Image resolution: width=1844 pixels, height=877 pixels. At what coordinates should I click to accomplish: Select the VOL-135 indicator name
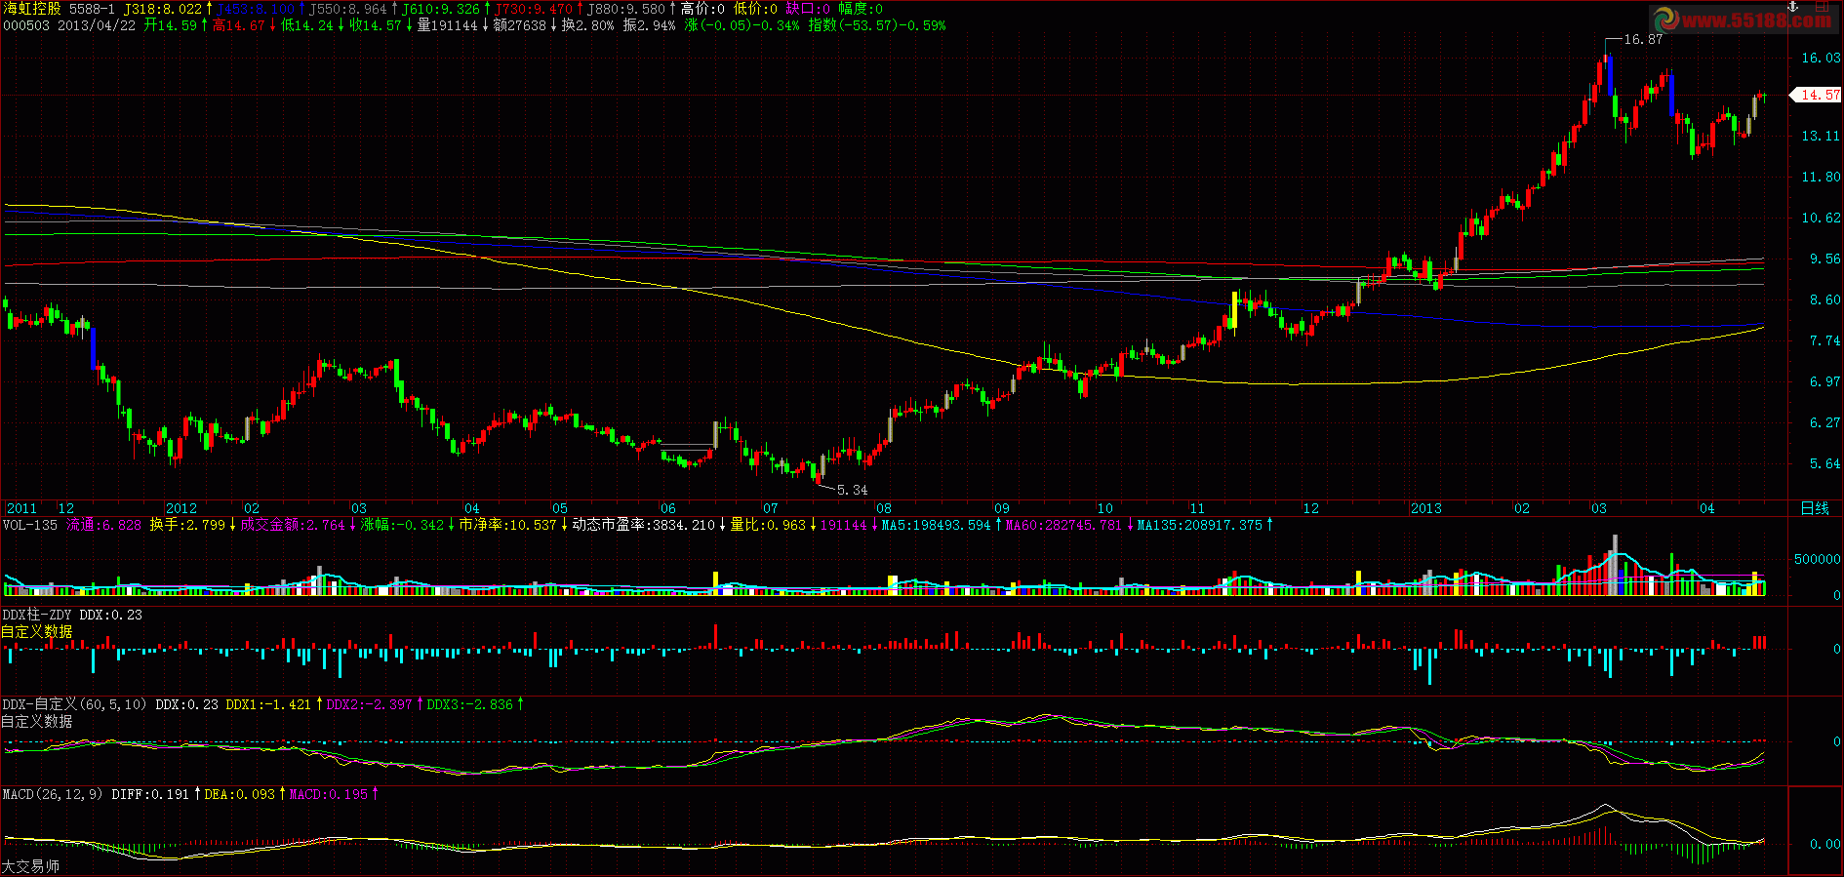tap(30, 525)
